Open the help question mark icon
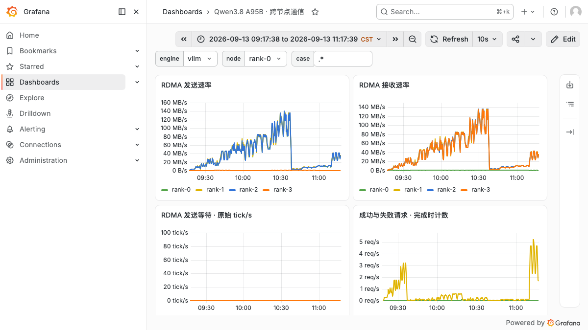 coord(554,12)
